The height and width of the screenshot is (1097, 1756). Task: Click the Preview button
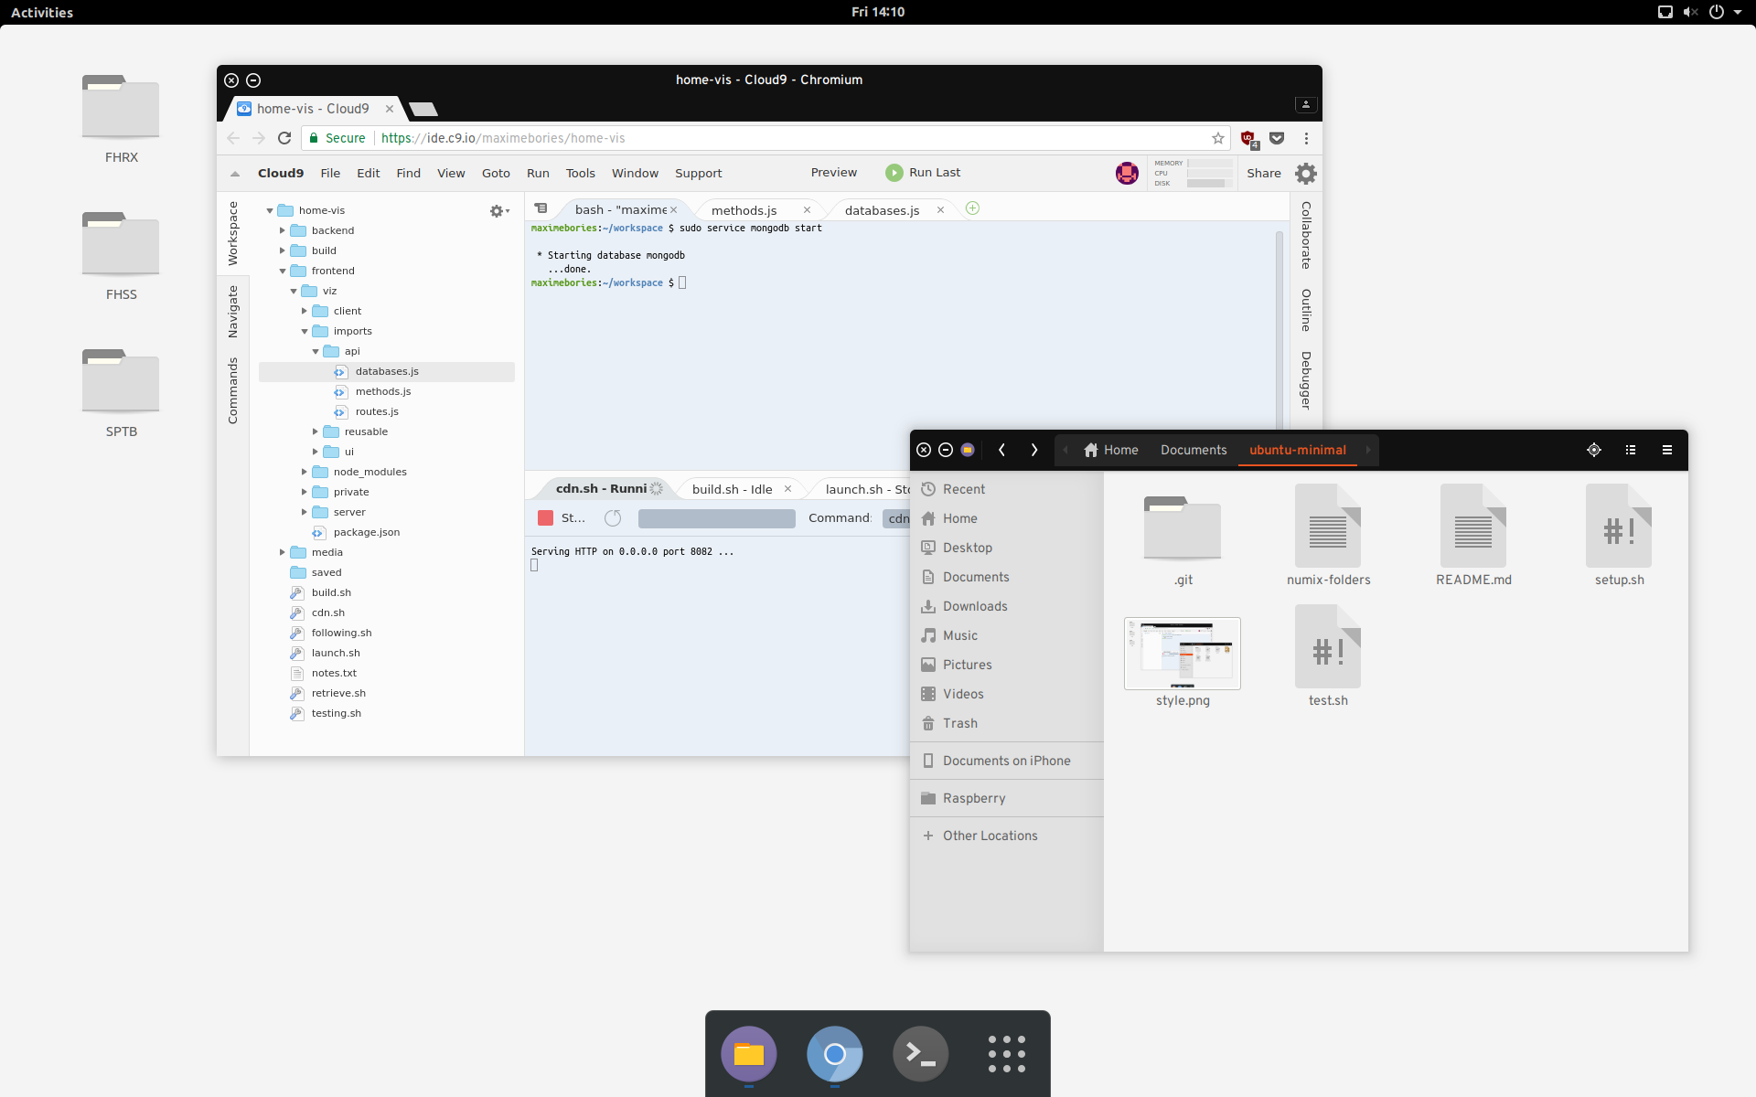pos(833,173)
